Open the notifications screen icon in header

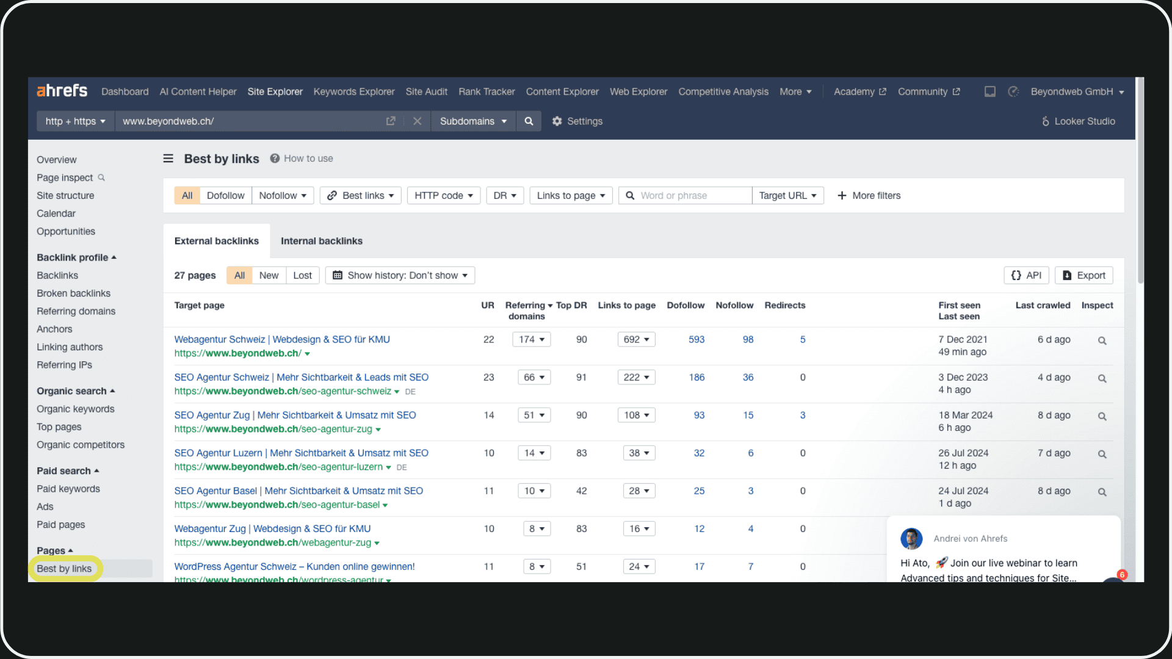click(x=989, y=92)
